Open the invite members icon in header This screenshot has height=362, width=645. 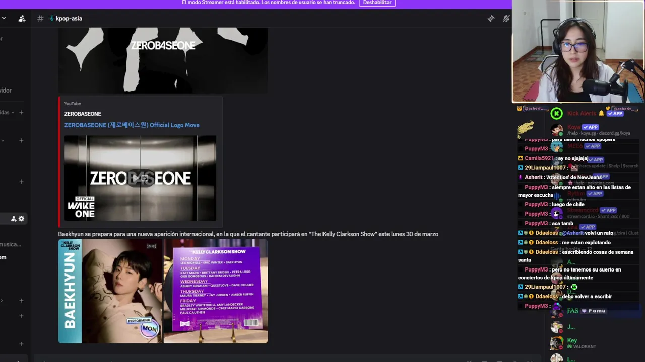coord(22,19)
